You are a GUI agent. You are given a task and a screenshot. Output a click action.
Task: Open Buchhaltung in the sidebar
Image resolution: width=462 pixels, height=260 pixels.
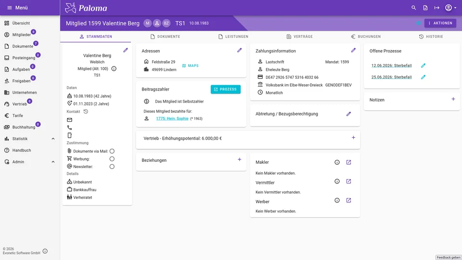(30, 127)
